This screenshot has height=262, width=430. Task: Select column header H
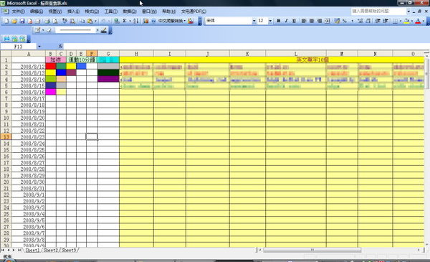136,54
